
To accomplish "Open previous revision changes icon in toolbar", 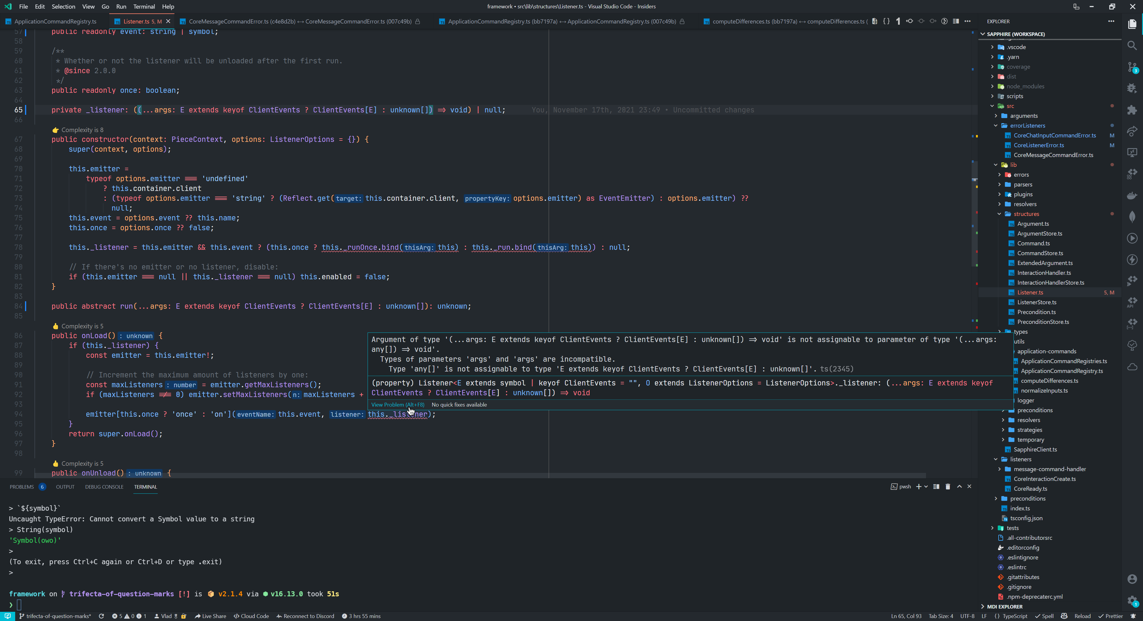I will point(910,21).
